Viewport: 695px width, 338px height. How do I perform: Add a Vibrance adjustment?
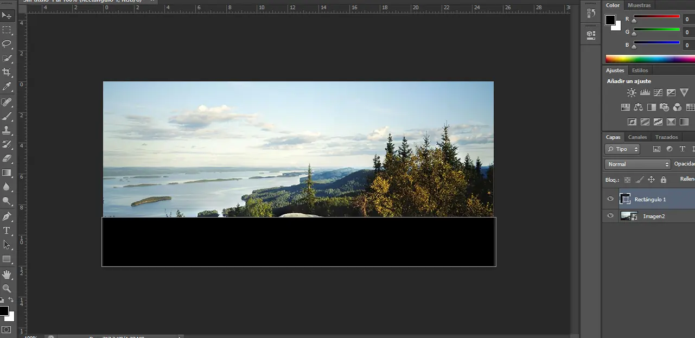point(684,93)
